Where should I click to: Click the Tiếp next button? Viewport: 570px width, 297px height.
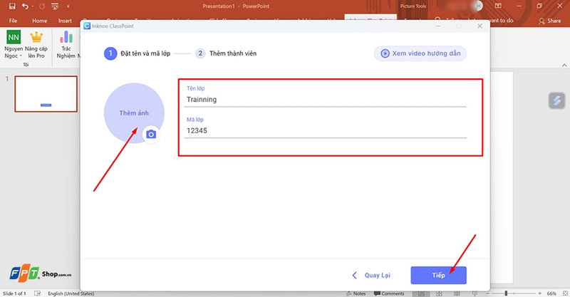(438, 275)
